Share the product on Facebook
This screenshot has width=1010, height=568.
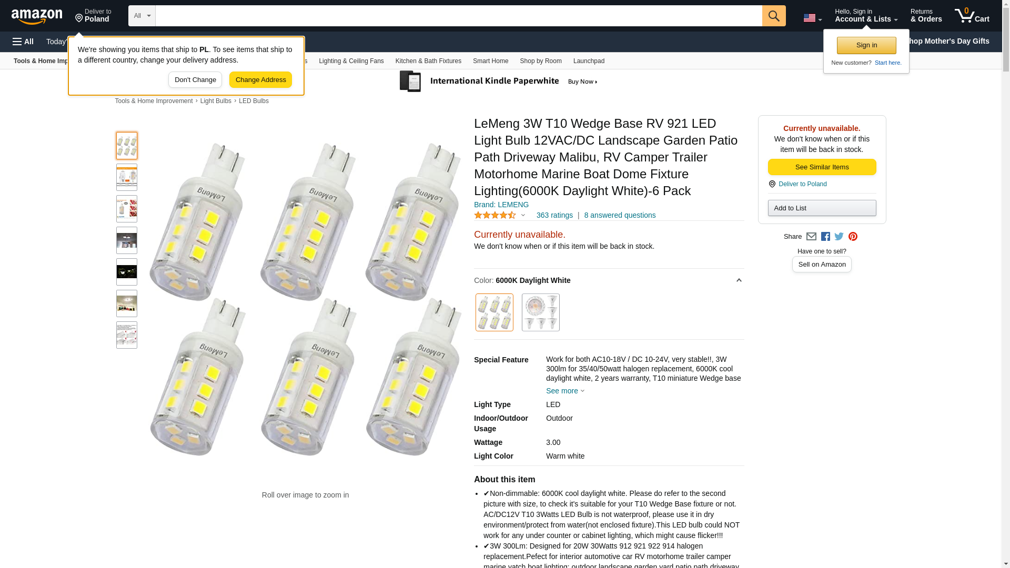click(x=825, y=237)
